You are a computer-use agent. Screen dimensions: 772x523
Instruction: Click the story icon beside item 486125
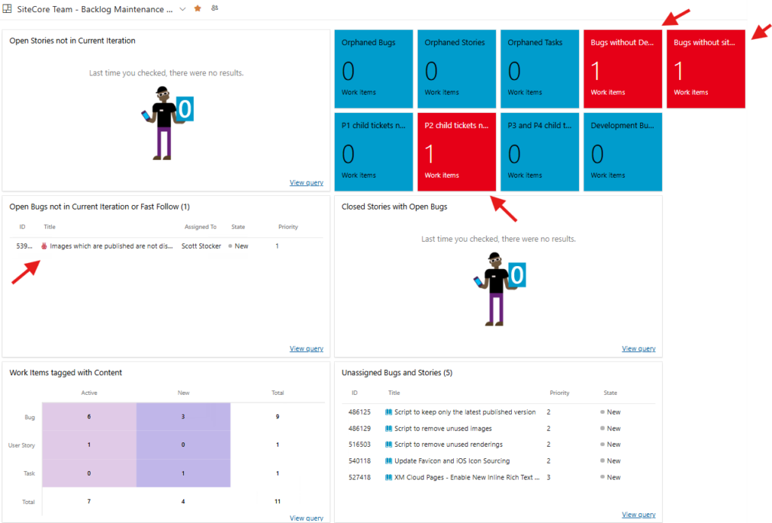390,411
